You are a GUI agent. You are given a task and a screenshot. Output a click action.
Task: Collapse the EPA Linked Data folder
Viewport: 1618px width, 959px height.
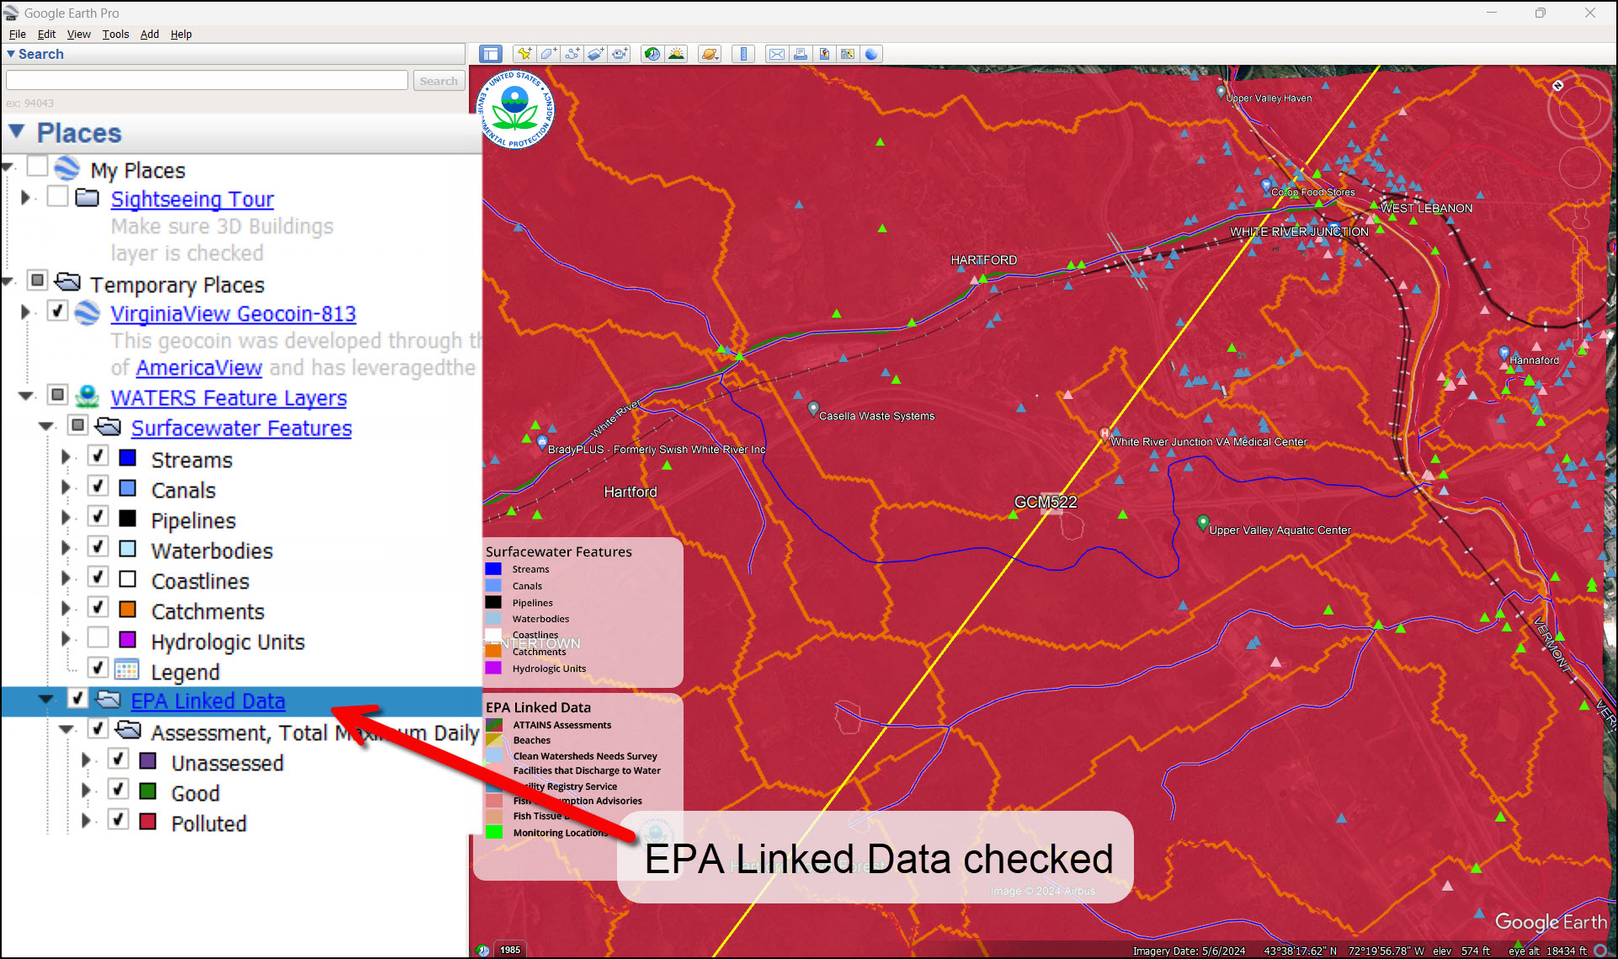click(x=46, y=700)
